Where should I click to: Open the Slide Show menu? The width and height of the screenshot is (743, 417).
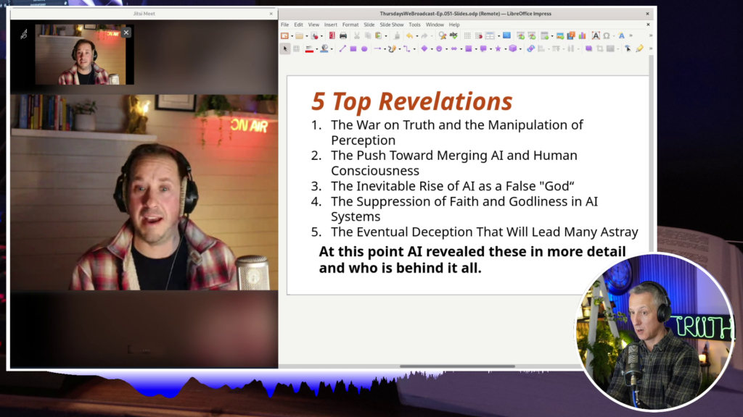point(392,25)
